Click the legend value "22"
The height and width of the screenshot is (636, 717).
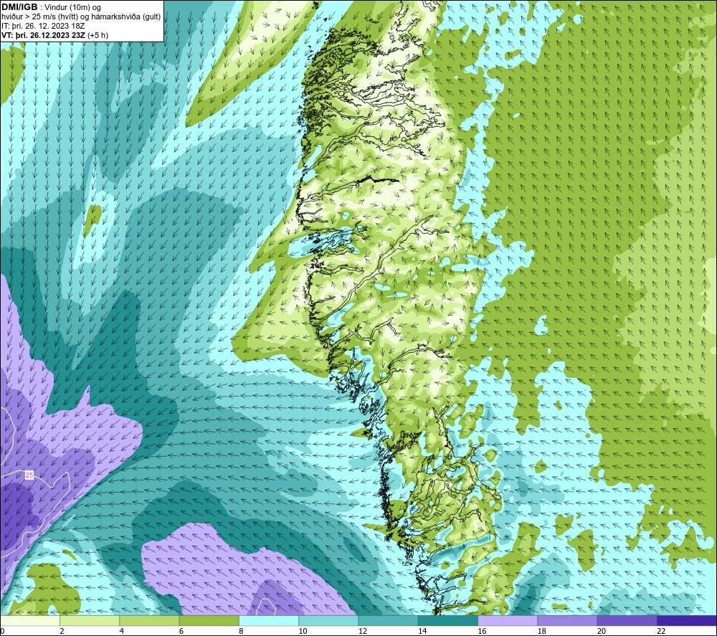[661, 631]
